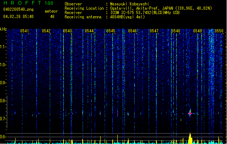Click the ICOM IC-575 receiver text
227x144 pixels.
click(145, 13)
